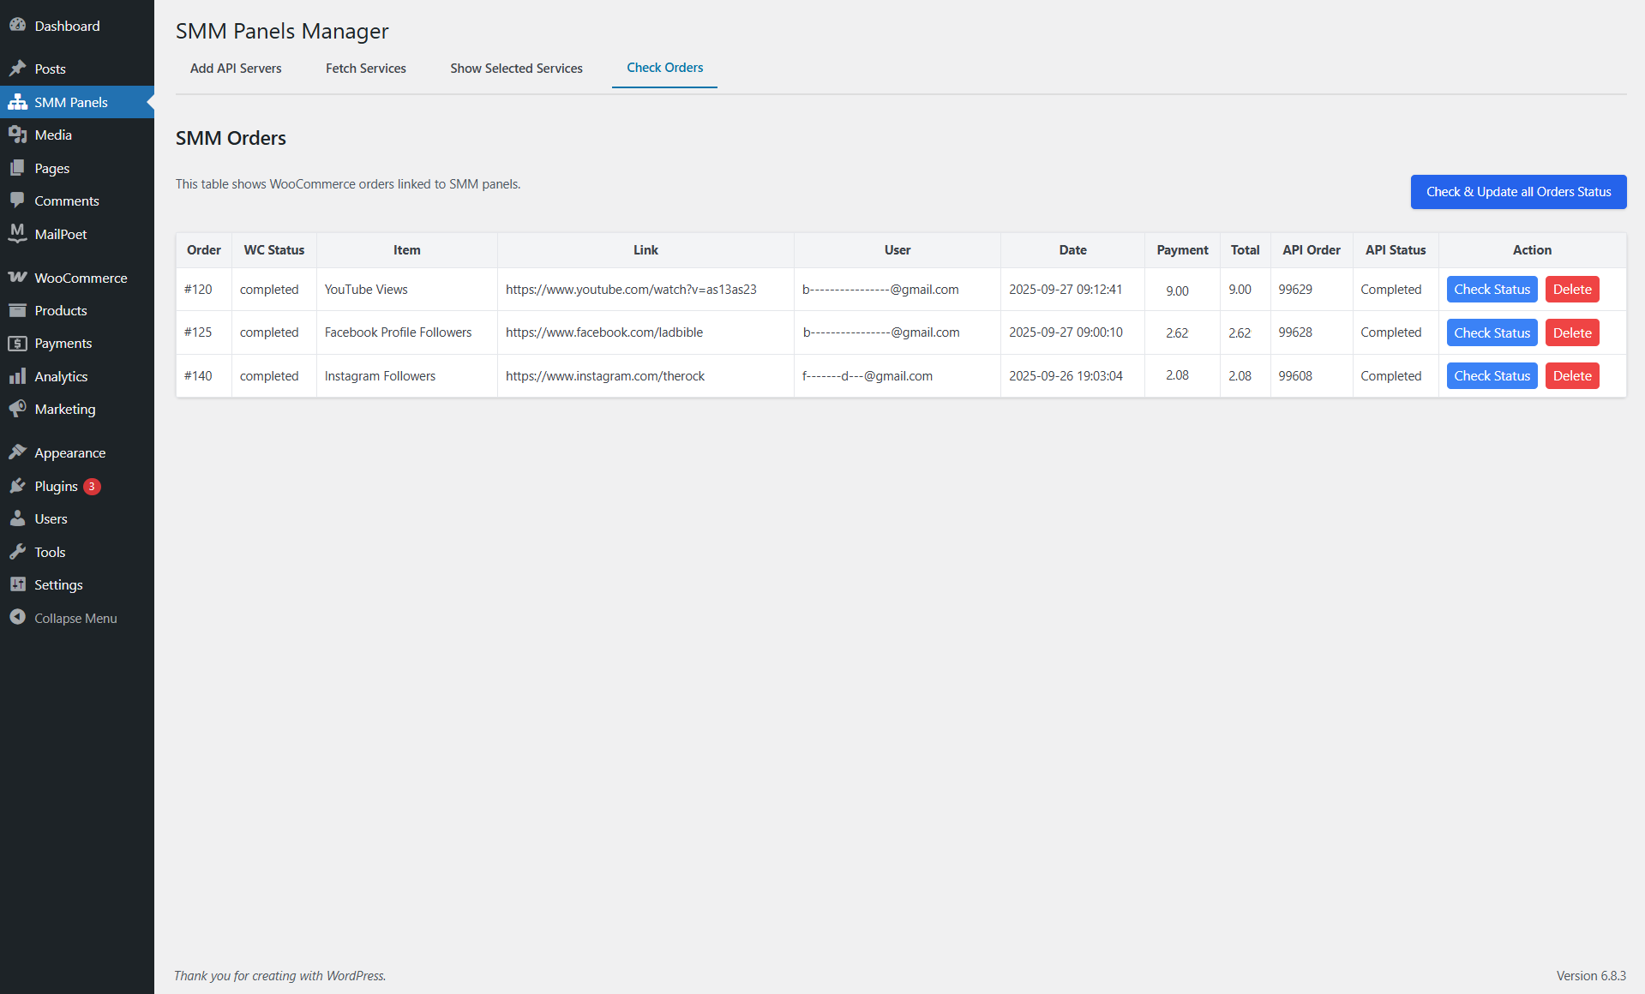Check status of order #120
The image size is (1645, 994).
point(1492,290)
